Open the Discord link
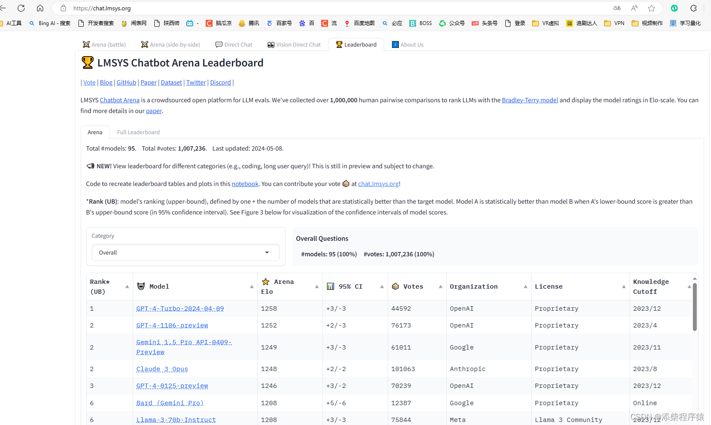This screenshot has height=425, width=711. pos(220,82)
